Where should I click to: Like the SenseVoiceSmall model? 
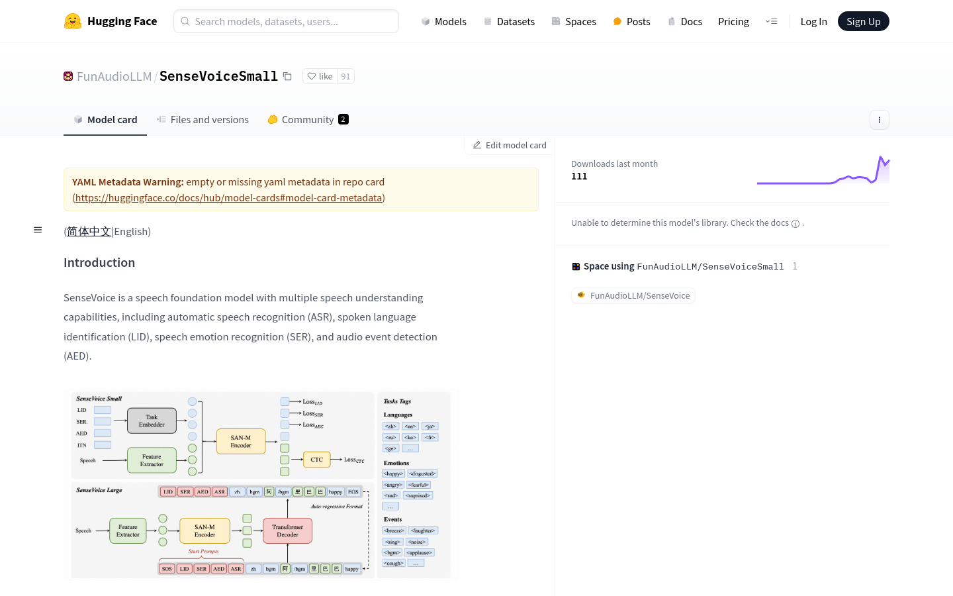320,76
